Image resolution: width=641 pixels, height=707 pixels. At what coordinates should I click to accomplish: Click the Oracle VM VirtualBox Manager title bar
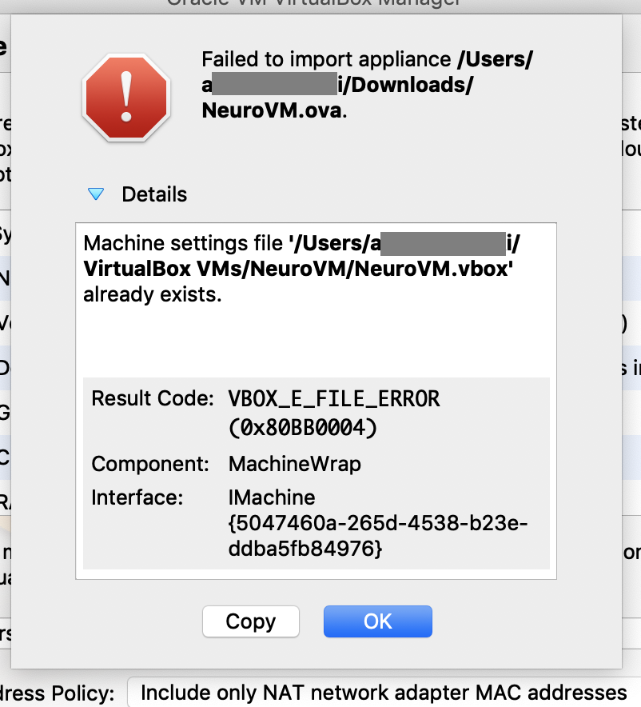pyautogui.click(x=314, y=4)
